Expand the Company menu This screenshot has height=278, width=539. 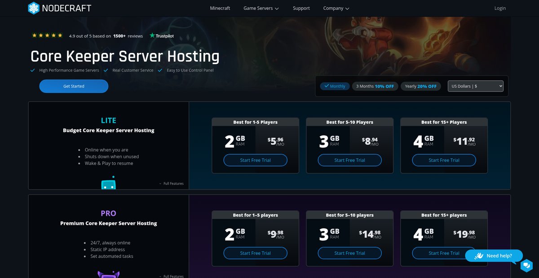pos(336,8)
